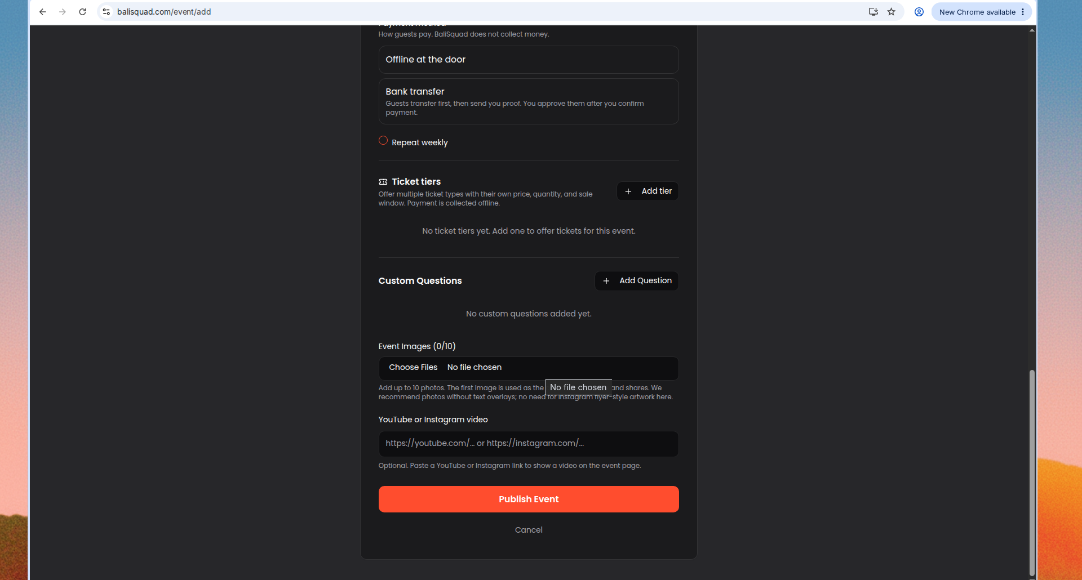Click the address bar URL

tap(164, 12)
